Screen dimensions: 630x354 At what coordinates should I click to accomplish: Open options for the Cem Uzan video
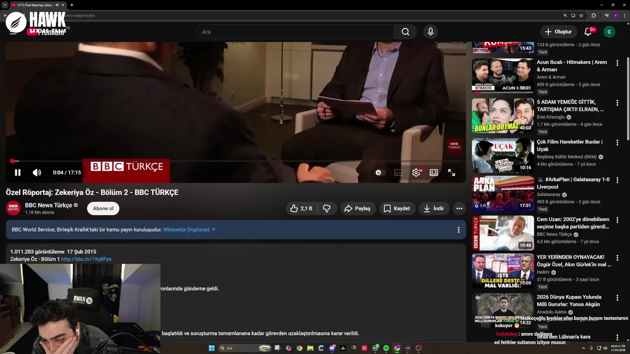coord(617,220)
